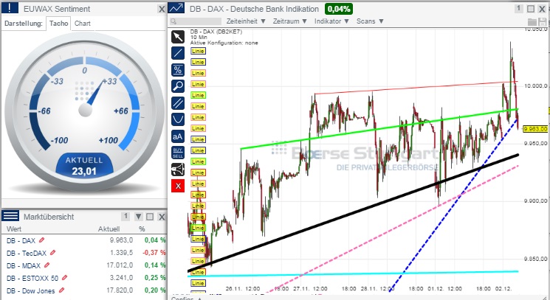This screenshot has width=550, height=300.
Task: Open the Marktübersicht list menu icon
Action: click(10, 216)
